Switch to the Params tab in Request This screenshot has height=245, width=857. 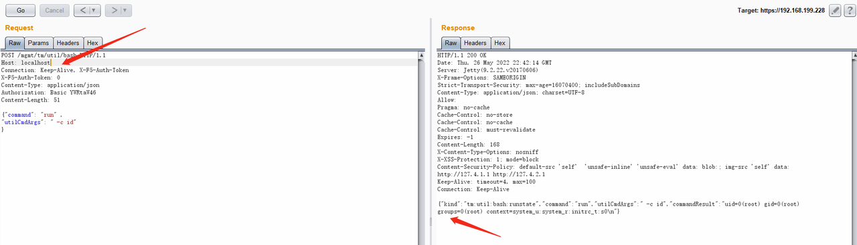(x=38, y=43)
